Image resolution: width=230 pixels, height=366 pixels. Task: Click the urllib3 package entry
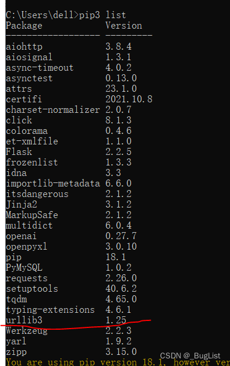(24, 320)
